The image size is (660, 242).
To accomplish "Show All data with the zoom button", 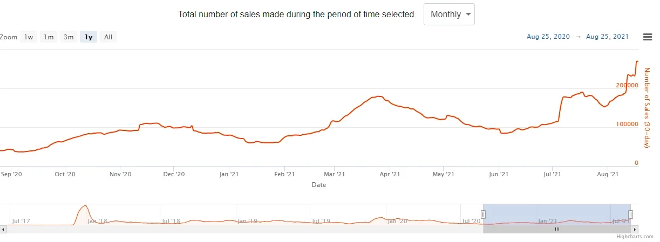I will [x=108, y=37].
